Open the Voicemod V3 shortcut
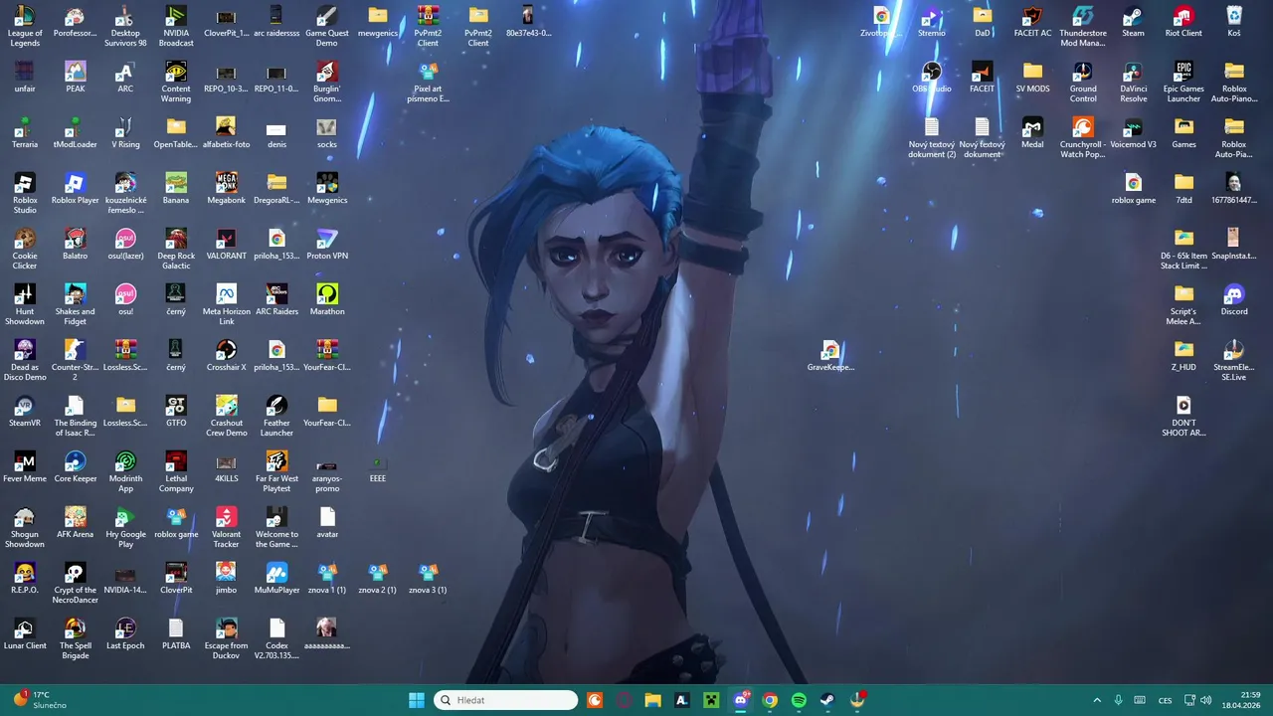The image size is (1273, 716). pos(1133,132)
